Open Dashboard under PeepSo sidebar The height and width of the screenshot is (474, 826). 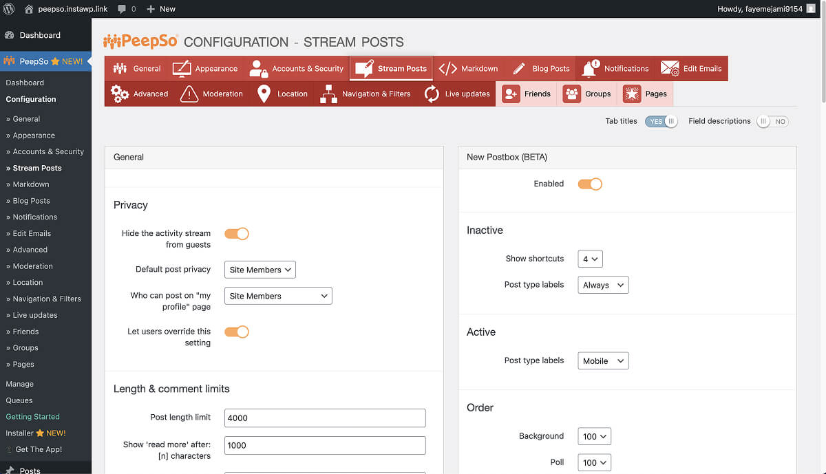pyautogui.click(x=25, y=83)
